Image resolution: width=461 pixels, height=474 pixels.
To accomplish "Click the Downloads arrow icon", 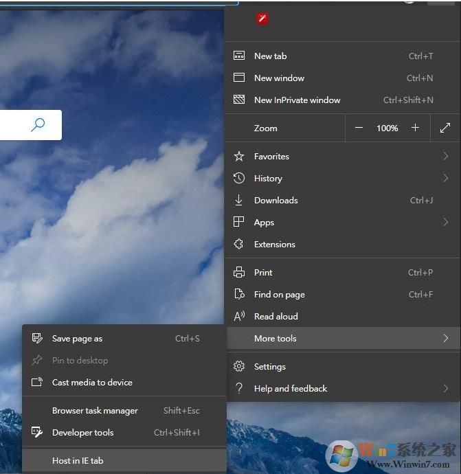I will [x=239, y=201].
